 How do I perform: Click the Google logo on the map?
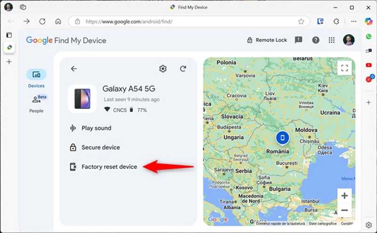tap(217, 219)
